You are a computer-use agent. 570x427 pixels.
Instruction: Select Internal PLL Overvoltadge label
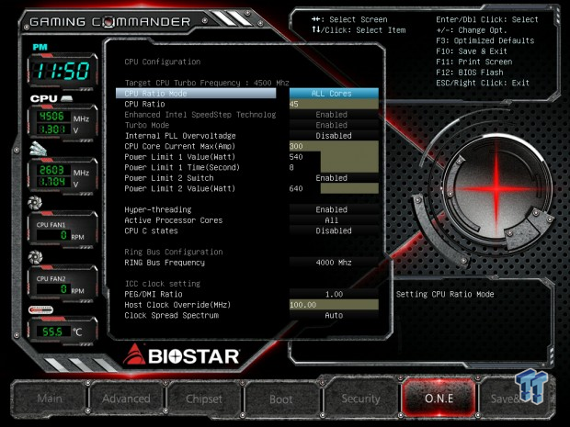point(180,136)
